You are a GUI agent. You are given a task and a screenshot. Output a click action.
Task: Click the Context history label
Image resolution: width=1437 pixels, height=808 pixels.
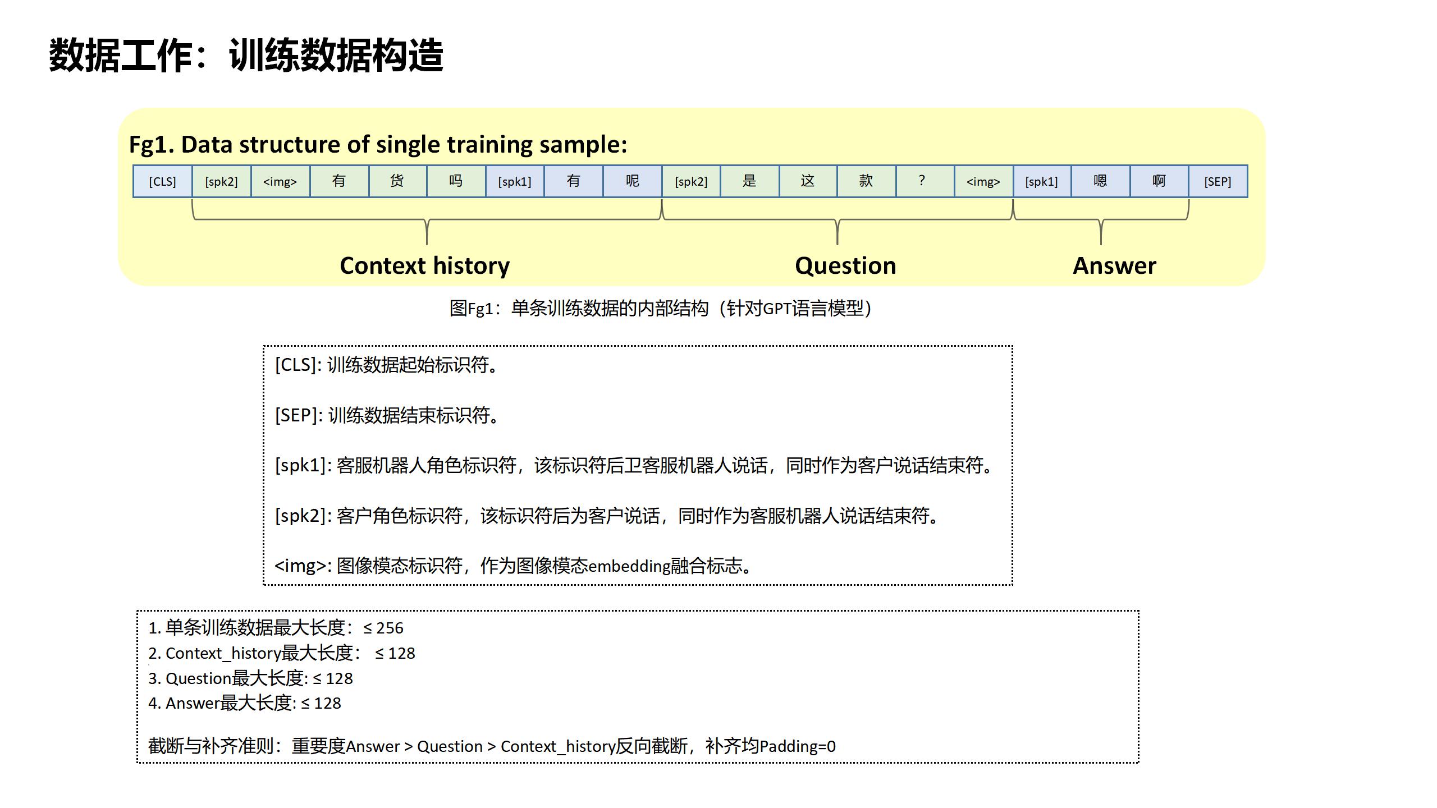click(x=425, y=265)
